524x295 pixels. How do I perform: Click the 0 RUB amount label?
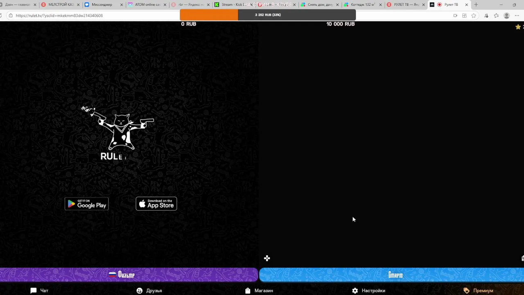click(189, 24)
